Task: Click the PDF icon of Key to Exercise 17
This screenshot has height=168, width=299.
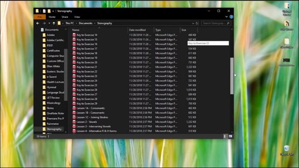Action: [x=74, y=49]
